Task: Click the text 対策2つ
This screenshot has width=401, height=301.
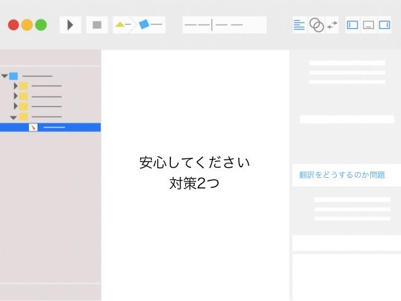Action: (x=194, y=183)
